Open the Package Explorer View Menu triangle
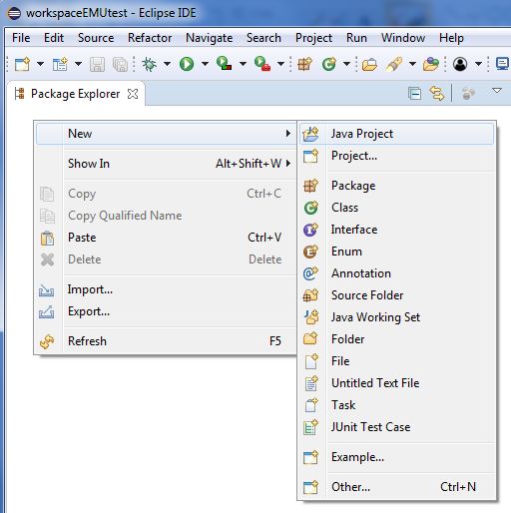Image resolution: width=511 pixels, height=513 pixels. pyautogui.click(x=497, y=91)
